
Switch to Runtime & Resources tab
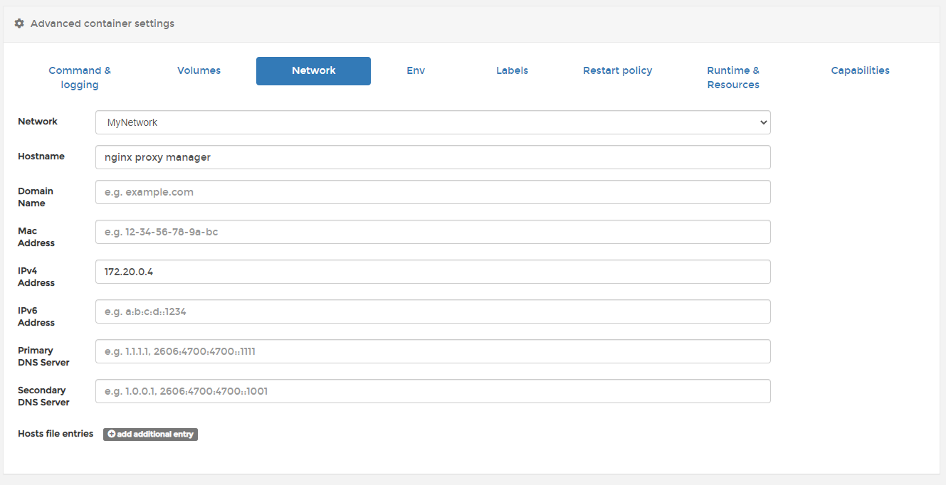[x=733, y=78]
